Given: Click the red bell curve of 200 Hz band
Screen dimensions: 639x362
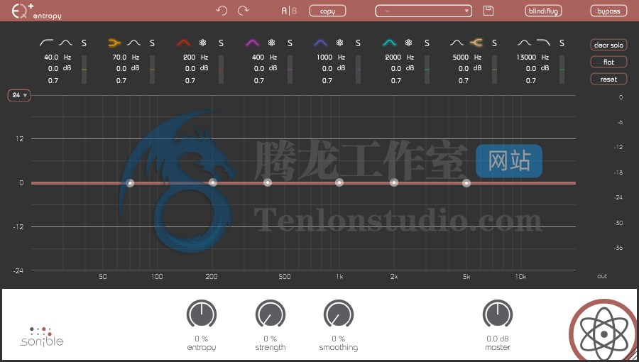Looking at the screenshot, I should click(184, 43).
